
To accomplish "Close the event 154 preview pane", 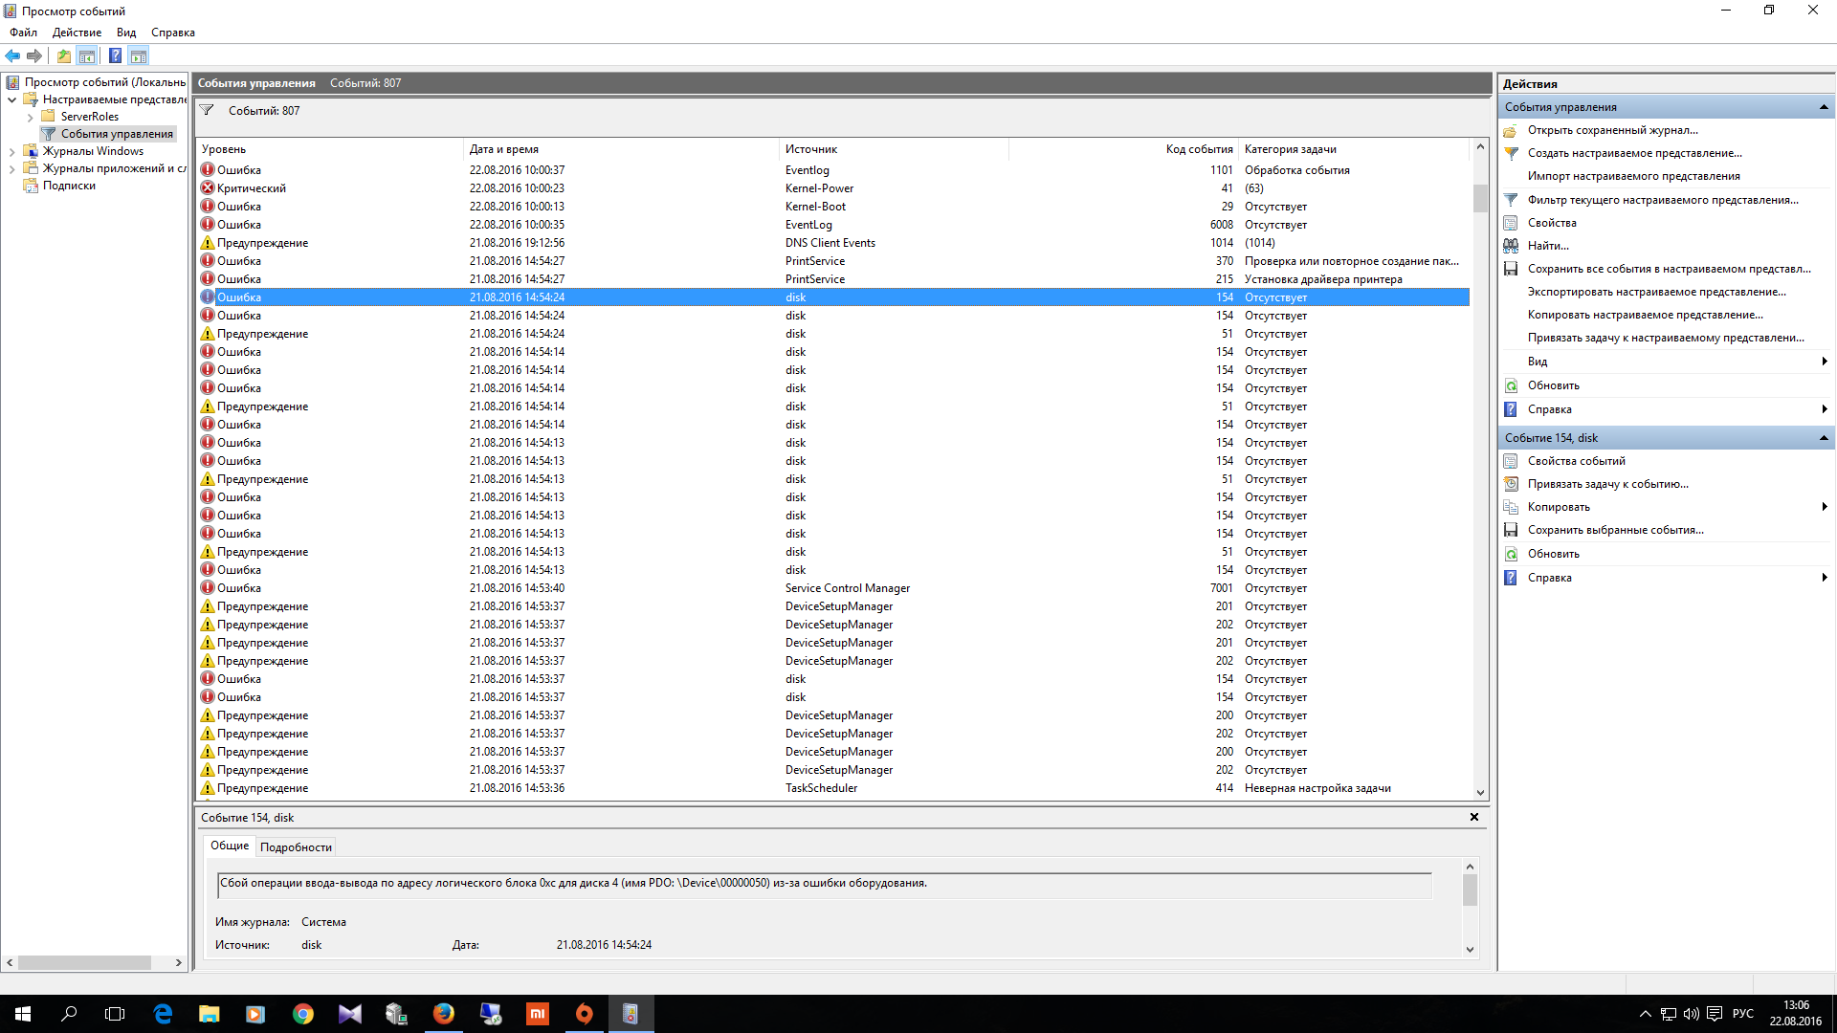I will [1473, 817].
